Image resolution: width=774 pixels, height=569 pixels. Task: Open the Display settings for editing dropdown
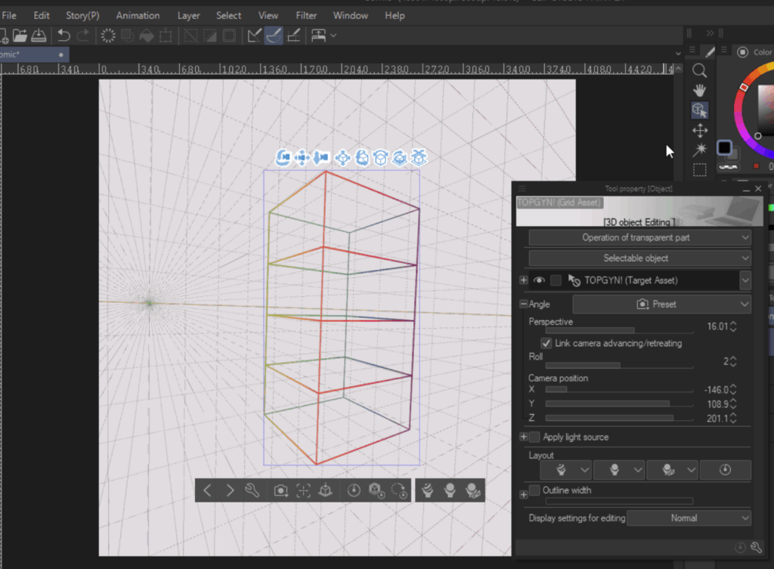(689, 518)
